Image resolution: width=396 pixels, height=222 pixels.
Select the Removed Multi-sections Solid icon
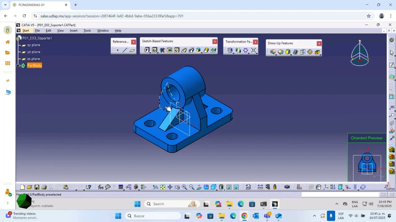(x=213, y=50)
